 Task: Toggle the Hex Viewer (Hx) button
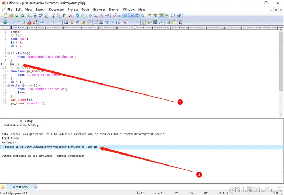point(120,16)
